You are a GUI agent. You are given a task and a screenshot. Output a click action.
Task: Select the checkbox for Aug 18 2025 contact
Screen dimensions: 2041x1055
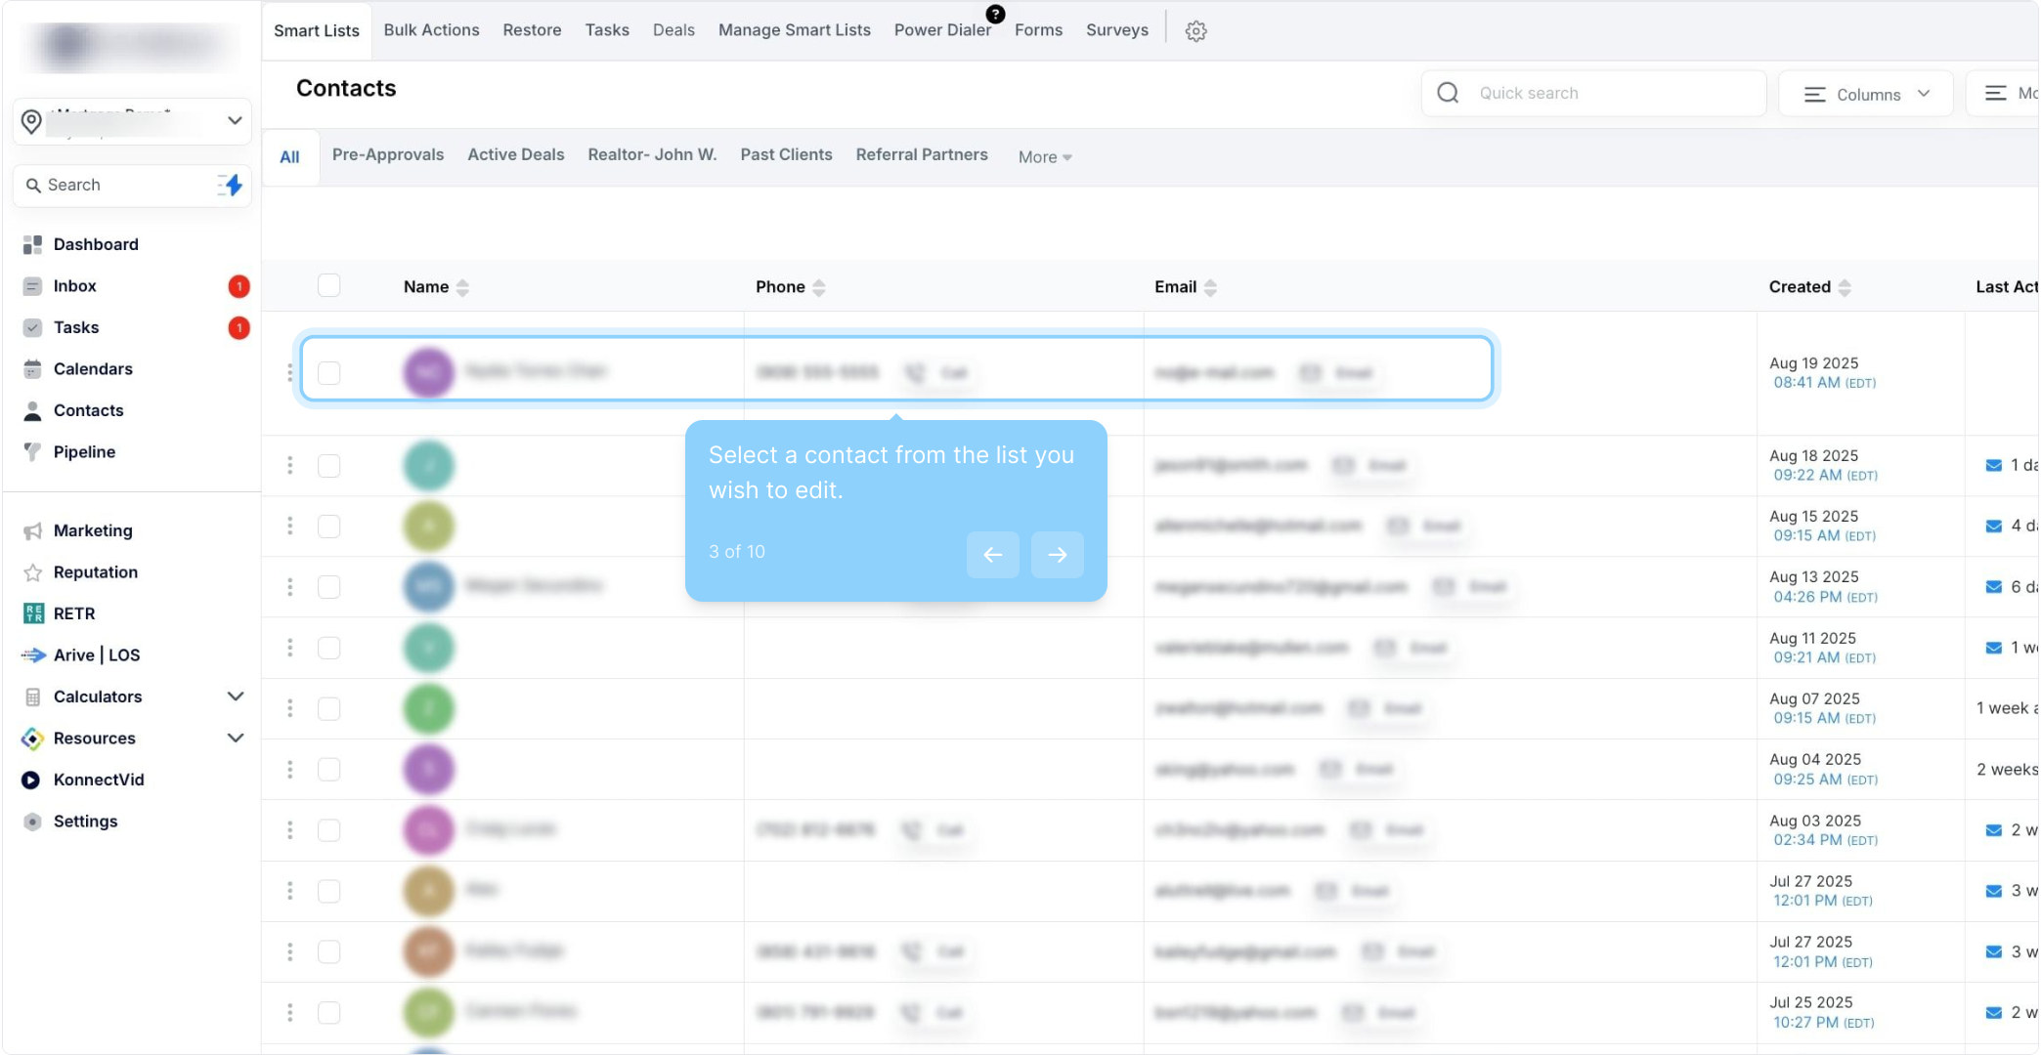[329, 465]
